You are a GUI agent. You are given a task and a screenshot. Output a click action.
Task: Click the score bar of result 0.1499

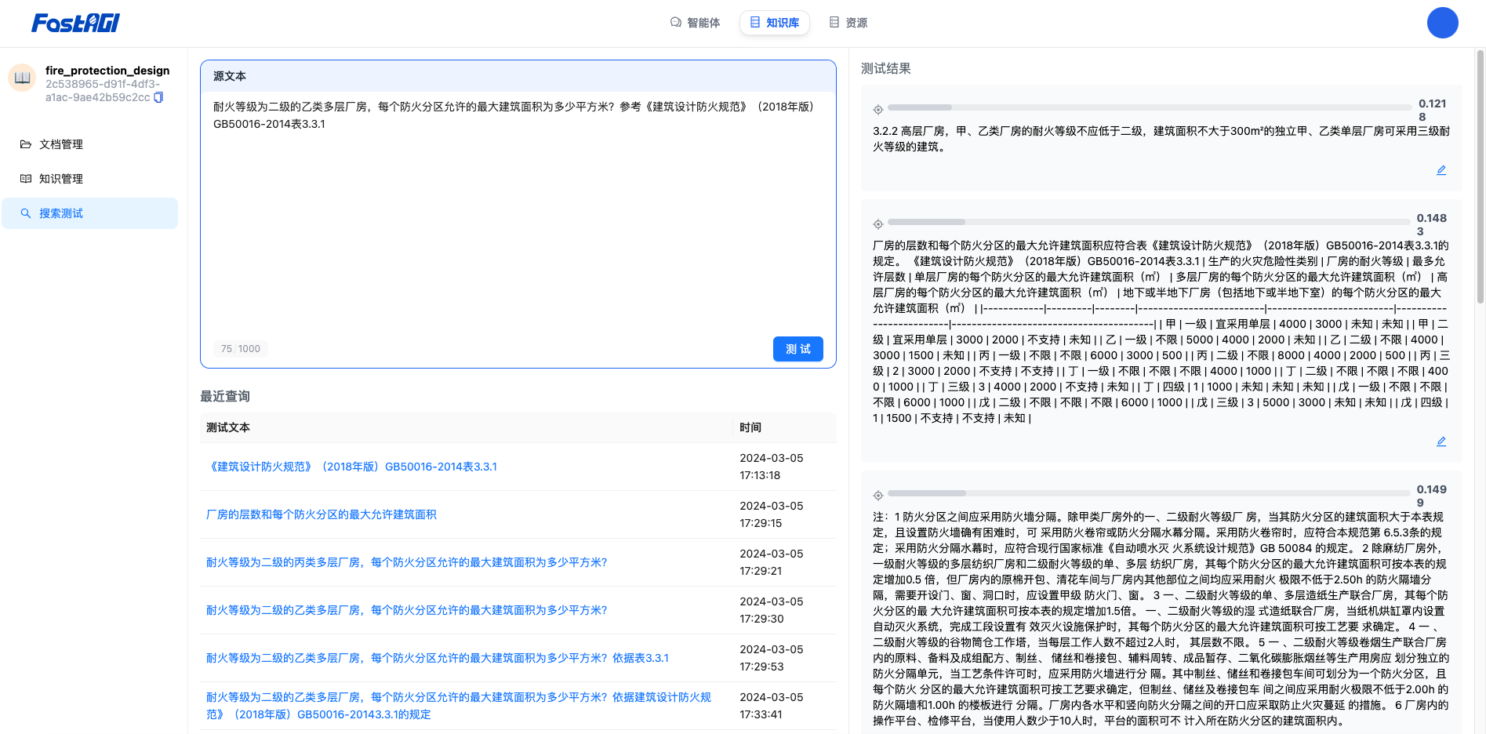tap(1150, 493)
